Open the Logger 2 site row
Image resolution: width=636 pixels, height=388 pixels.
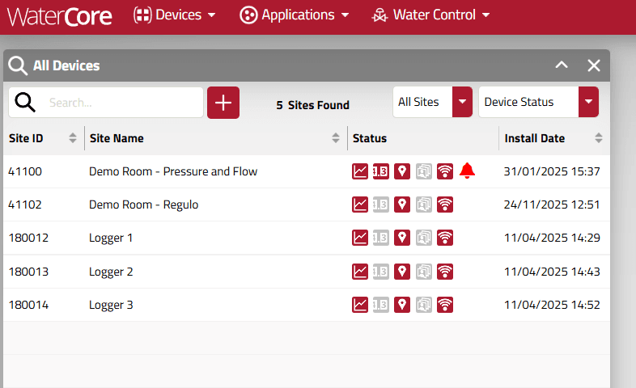[111, 272]
